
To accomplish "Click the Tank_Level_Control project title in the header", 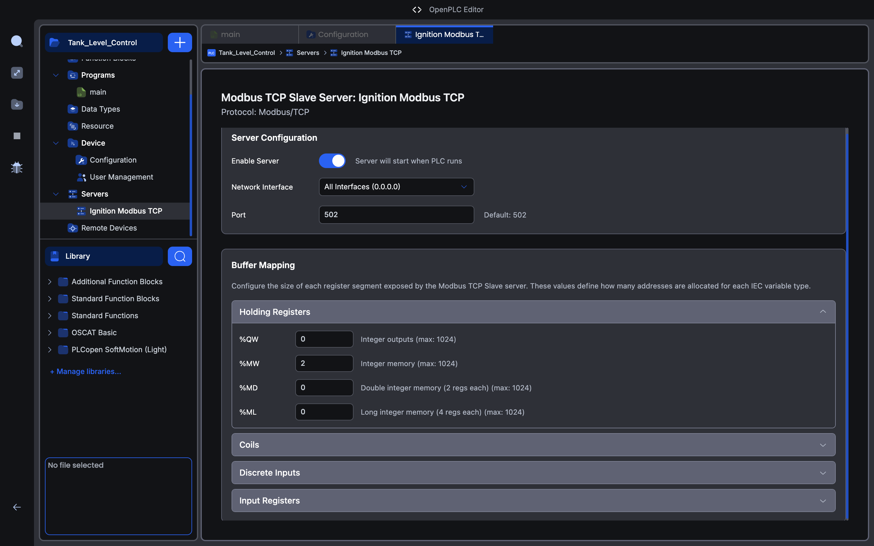I will pyautogui.click(x=103, y=42).
